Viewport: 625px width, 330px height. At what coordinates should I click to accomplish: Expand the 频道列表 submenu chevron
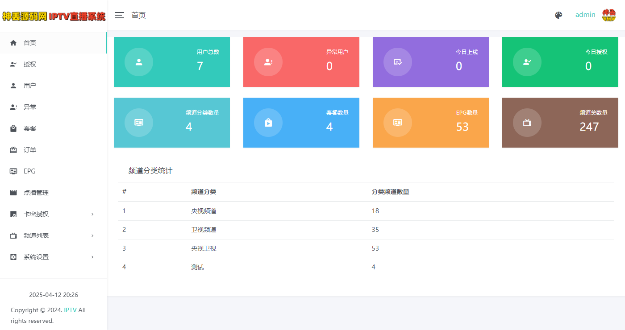[x=92, y=235]
